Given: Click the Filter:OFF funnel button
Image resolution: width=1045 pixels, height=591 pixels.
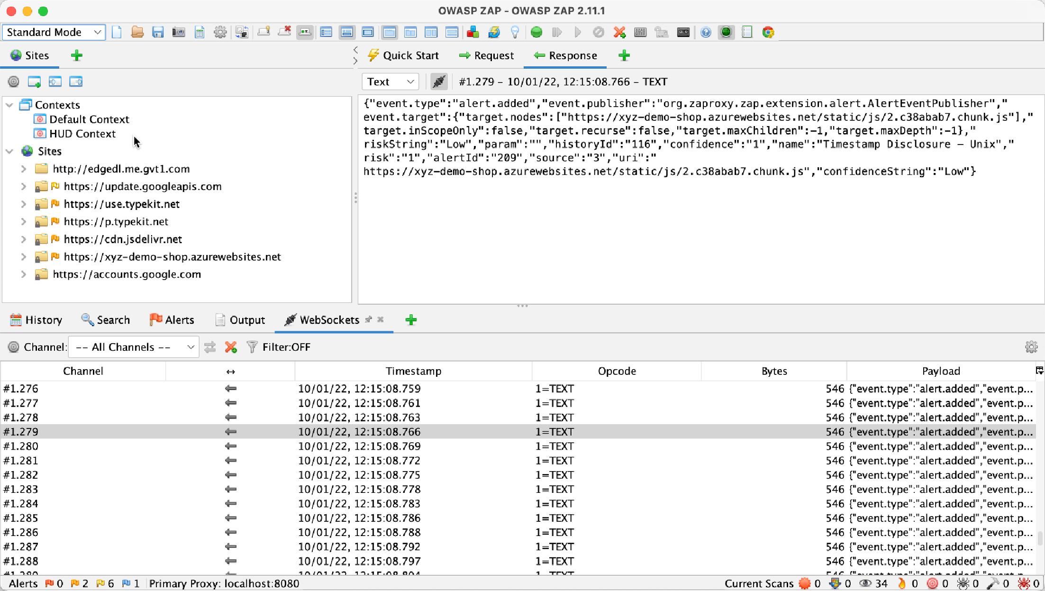Looking at the screenshot, I should 279,347.
